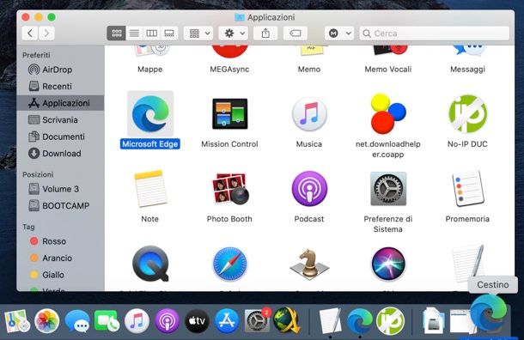The image size is (524, 340).
Task: Select the Promemoria app icon
Action: click(467, 189)
